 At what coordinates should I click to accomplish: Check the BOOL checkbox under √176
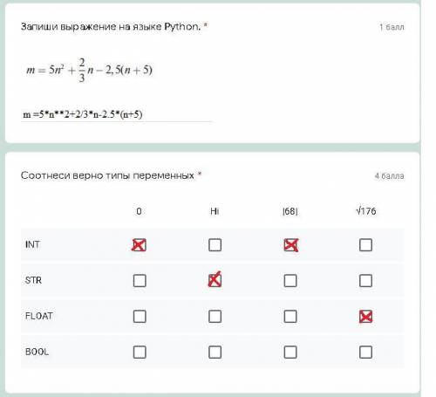coord(365,353)
